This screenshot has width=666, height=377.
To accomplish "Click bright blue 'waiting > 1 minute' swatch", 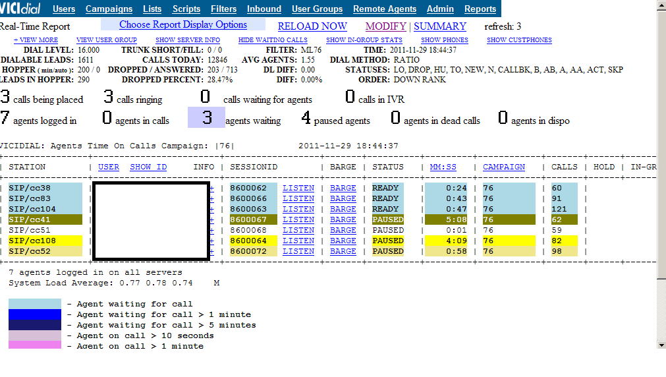I will click(x=35, y=314).
